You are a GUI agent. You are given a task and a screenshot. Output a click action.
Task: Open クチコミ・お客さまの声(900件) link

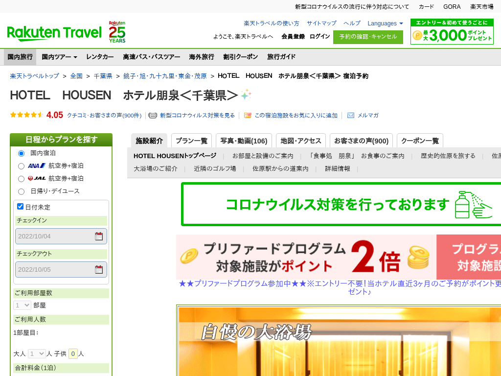[104, 116]
